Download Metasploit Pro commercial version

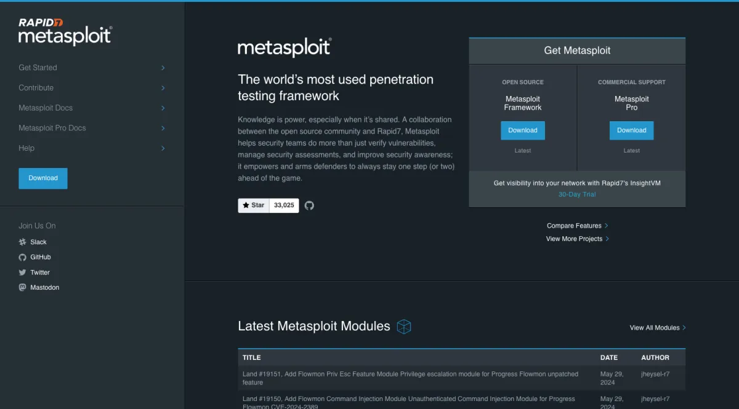[x=631, y=130]
